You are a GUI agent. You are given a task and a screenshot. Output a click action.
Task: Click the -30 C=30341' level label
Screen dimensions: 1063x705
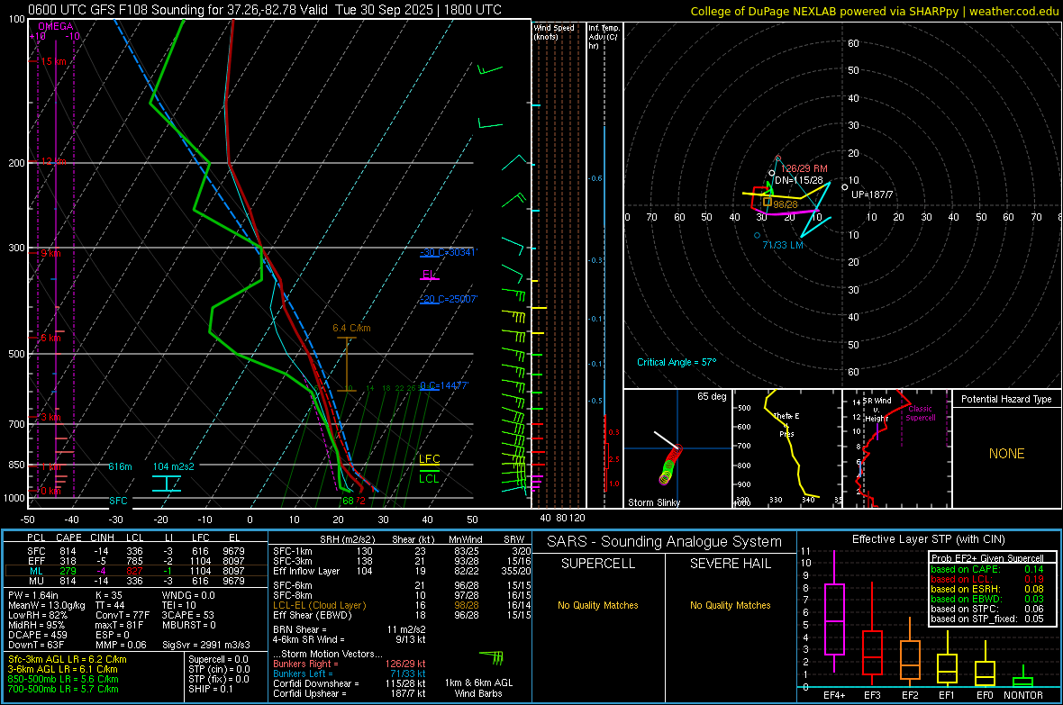point(449,252)
